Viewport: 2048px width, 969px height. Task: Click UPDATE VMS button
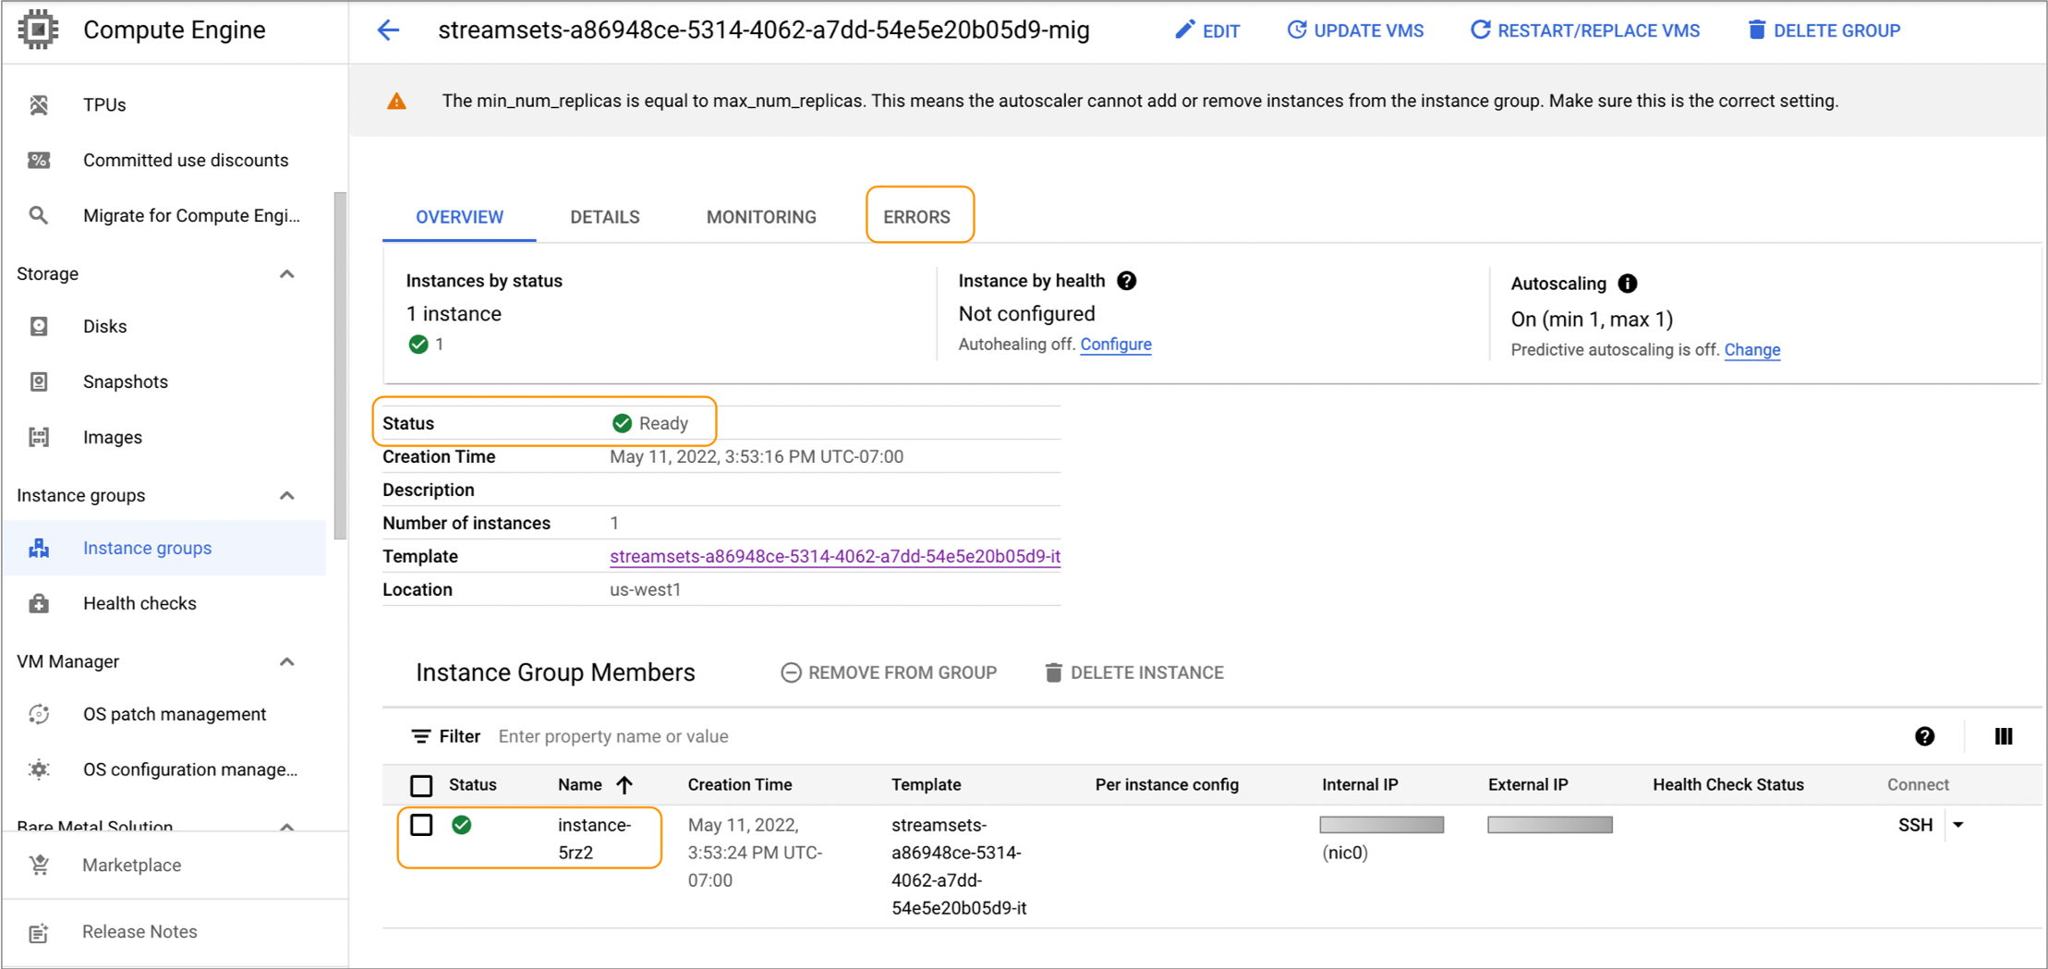(x=1355, y=30)
